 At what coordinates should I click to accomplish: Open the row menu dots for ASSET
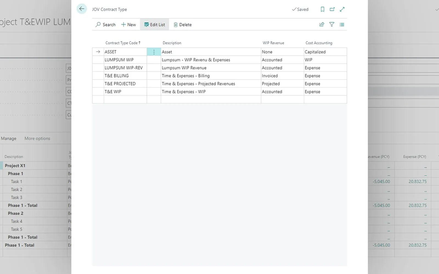click(154, 52)
